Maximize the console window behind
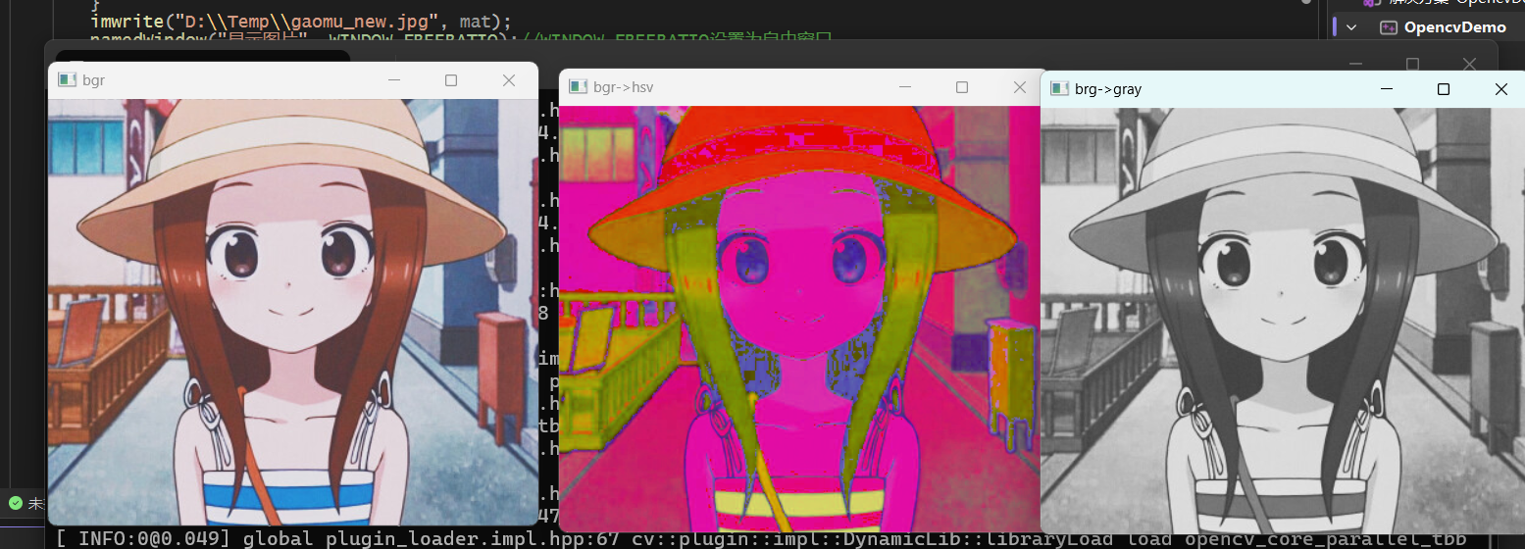Viewport: 1525px width, 549px height. (1413, 64)
